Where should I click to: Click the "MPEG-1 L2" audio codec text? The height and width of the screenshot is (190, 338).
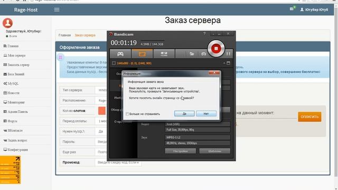pos(173,137)
